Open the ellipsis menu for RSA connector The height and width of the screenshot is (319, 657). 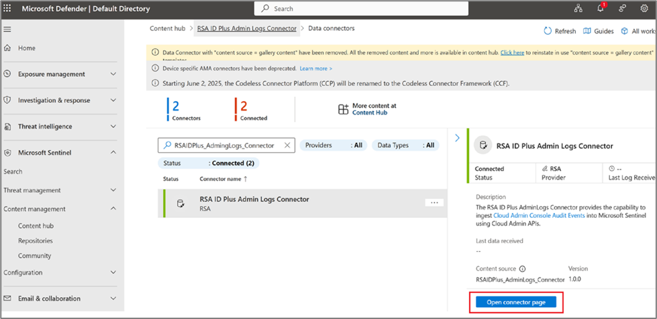434,202
